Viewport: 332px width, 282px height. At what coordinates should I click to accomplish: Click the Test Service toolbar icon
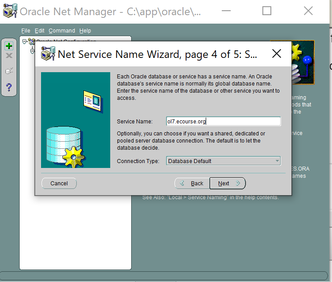pos(9,71)
